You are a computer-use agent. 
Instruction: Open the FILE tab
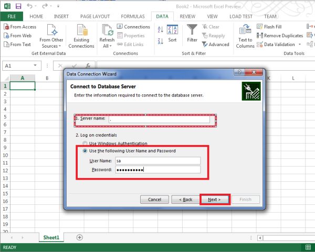[12, 16]
